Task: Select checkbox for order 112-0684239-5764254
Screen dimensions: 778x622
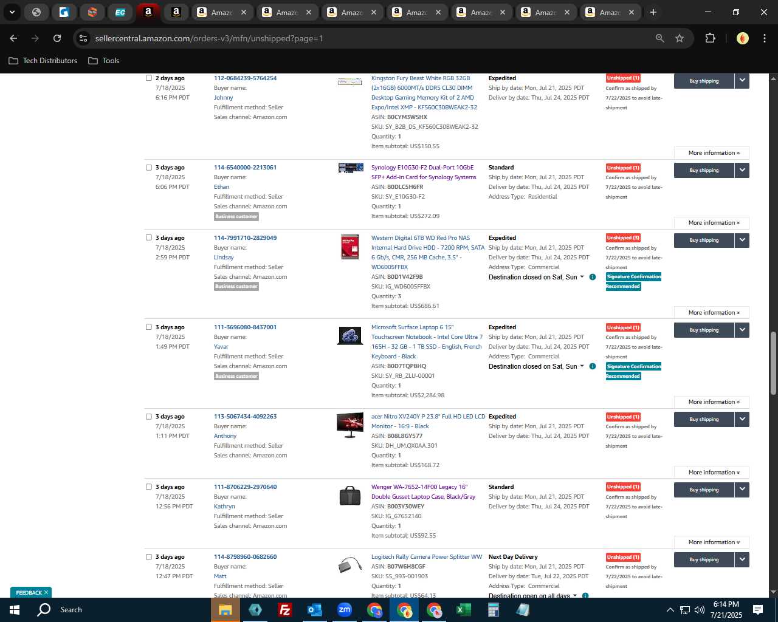Action: [149, 78]
